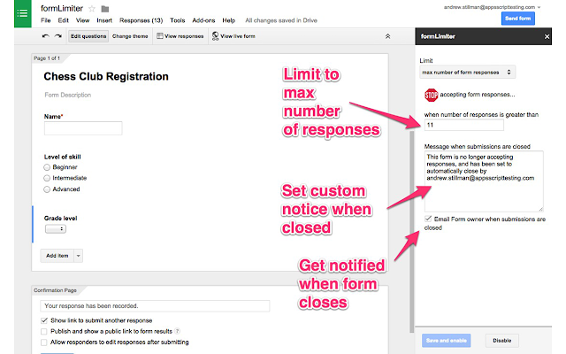Select the Beginner skill level
Screen dimensions: 566x354
(x=47, y=167)
